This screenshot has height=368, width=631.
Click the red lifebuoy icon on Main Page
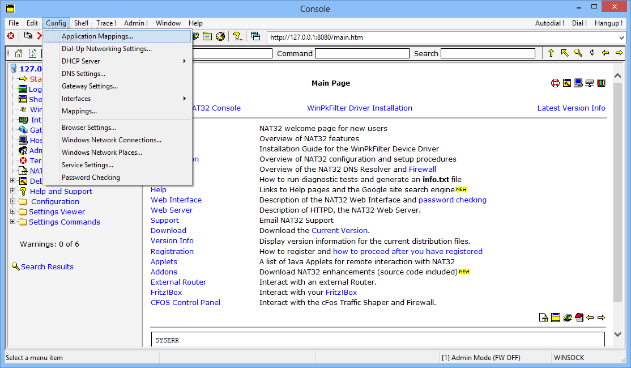tap(555, 83)
